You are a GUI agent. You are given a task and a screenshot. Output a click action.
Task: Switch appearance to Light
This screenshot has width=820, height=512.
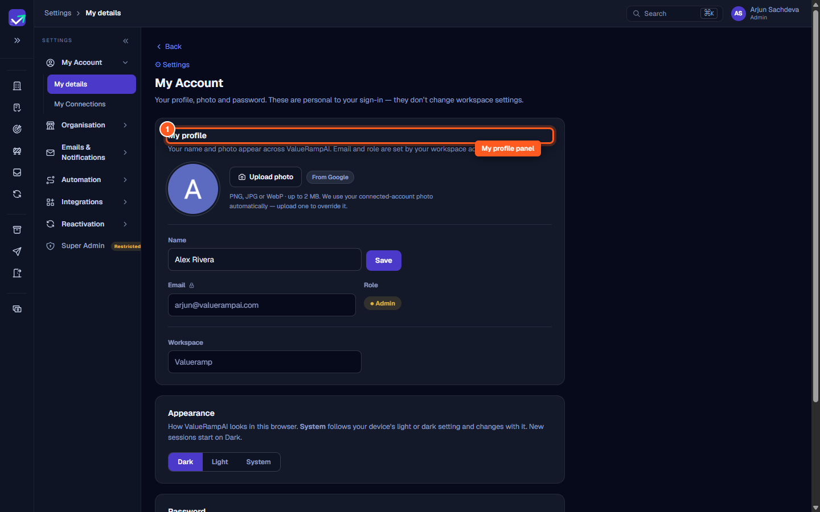pos(220,462)
